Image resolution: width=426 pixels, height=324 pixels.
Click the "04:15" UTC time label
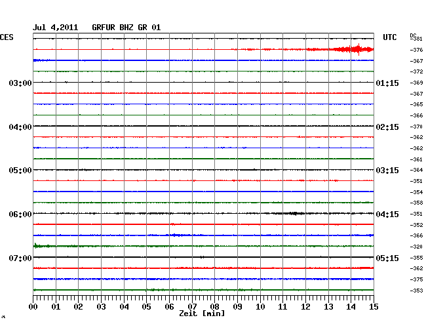tap(387, 214)
